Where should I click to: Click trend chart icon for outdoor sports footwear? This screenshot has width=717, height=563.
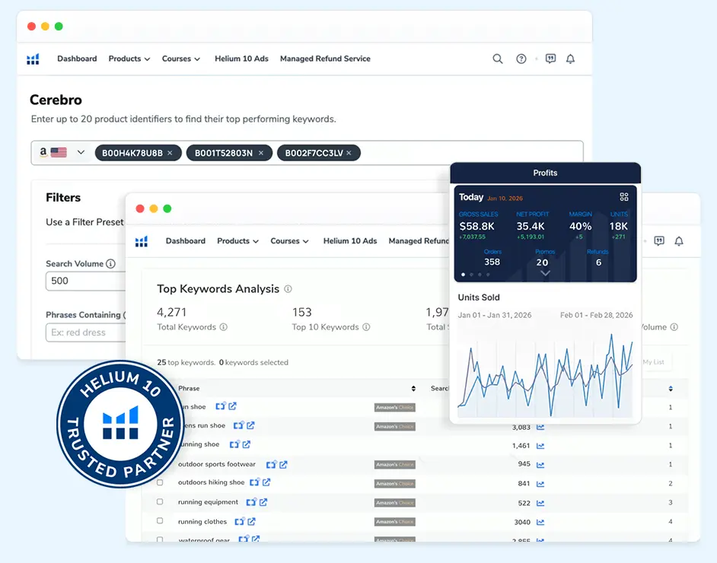pos(540,464)
